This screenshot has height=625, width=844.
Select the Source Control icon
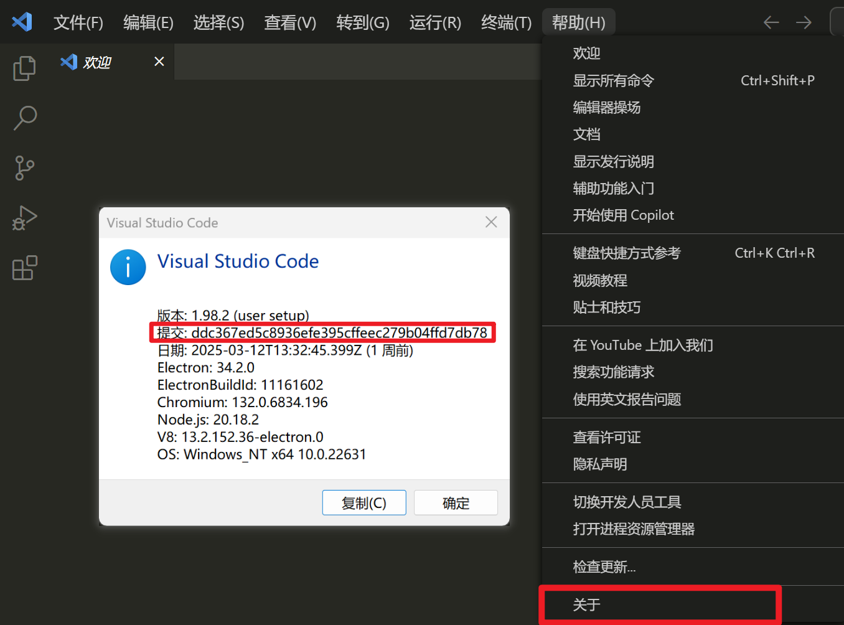coord(24,168)
